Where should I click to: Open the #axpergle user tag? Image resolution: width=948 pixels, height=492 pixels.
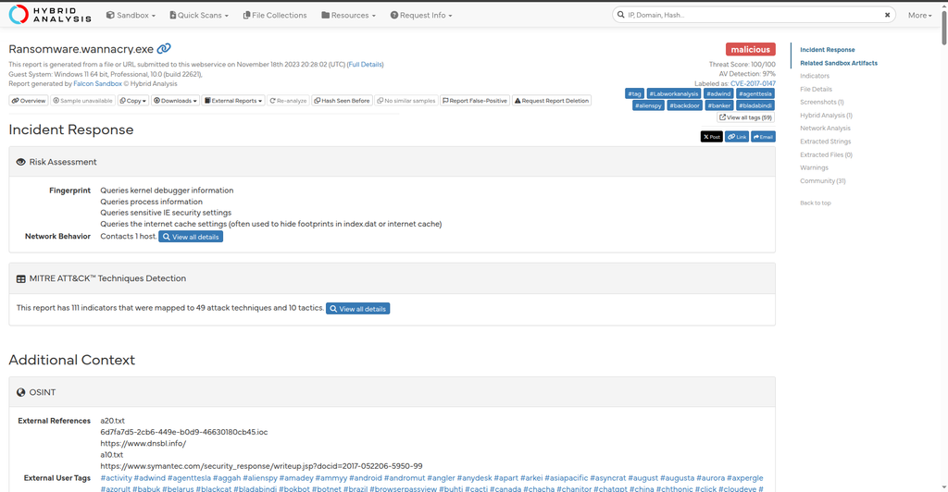coord(745,477)
